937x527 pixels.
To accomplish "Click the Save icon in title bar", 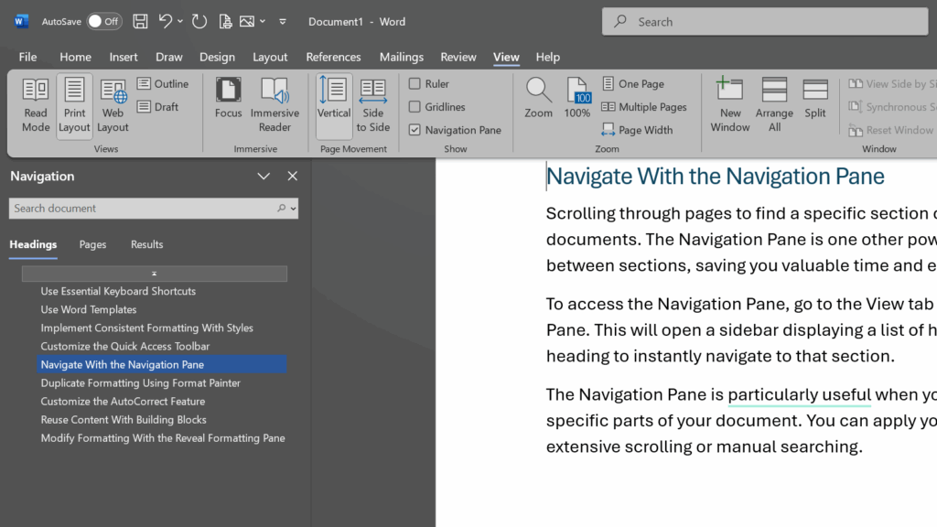I will coord(140,22).
